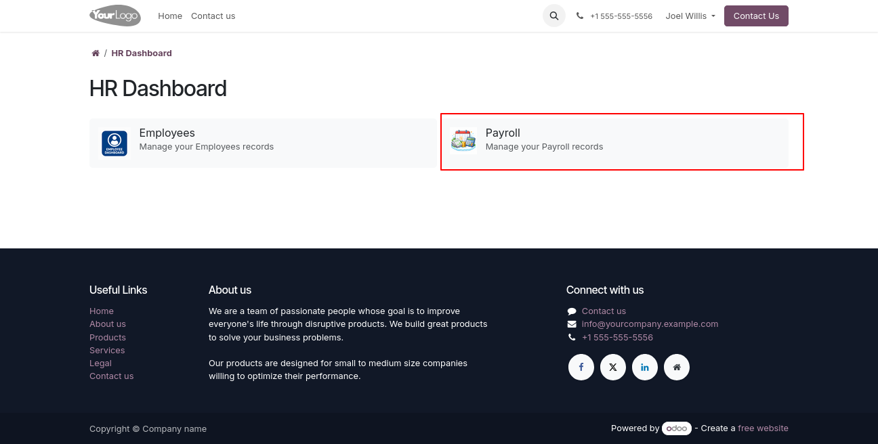
Task: Follow the free website link
Action: pos(763,428)
